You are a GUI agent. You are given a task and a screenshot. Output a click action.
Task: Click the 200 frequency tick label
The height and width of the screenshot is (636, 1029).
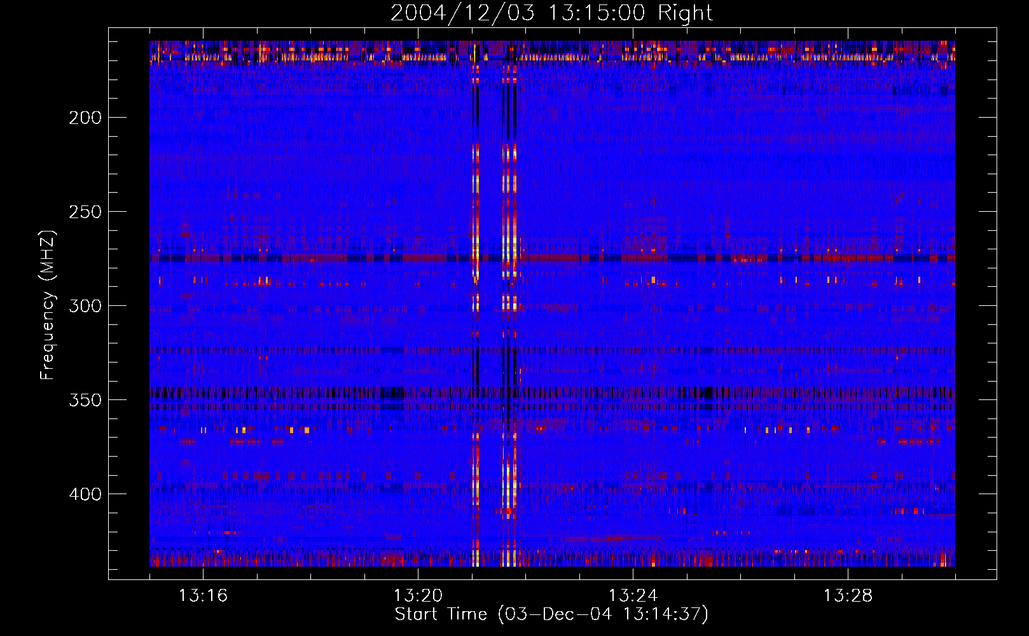coord(85,118)
